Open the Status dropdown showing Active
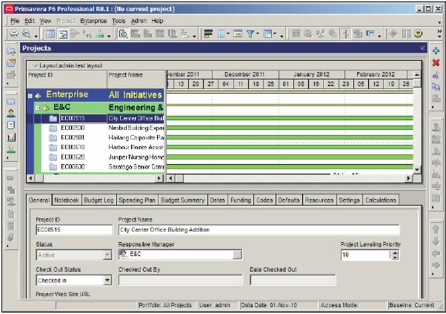This screenshot has height=314, width=446. point(107,255)
